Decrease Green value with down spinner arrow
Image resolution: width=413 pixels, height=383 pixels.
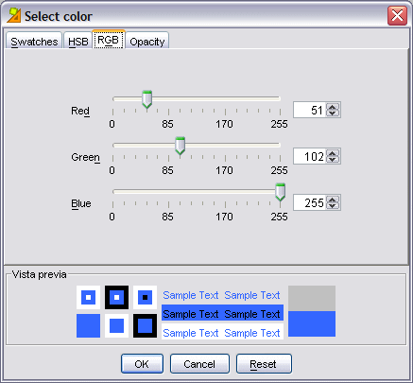pos(333,160)
